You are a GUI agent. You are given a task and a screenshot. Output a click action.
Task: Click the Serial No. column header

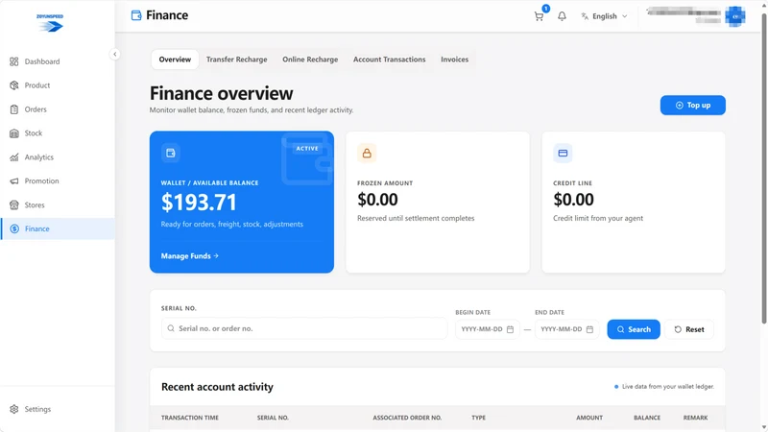273,418
